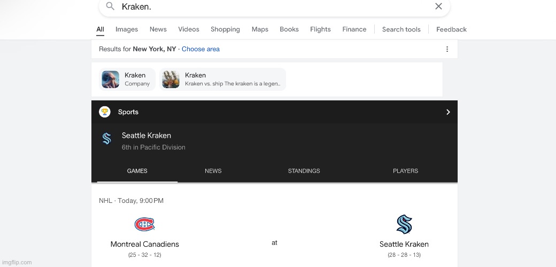
Task: Open the Kraken vs. ship legend chip
Action: (x=222, y=80)
